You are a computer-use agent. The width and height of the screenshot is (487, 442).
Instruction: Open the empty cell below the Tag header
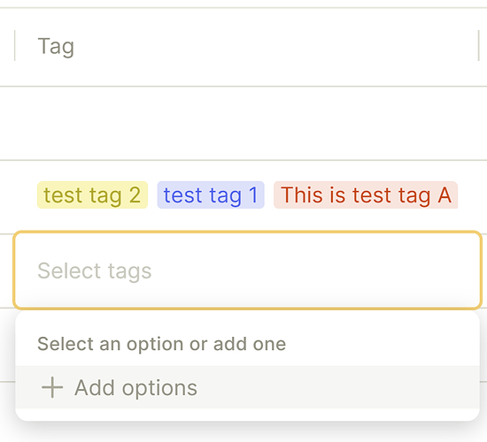(243, 124)
